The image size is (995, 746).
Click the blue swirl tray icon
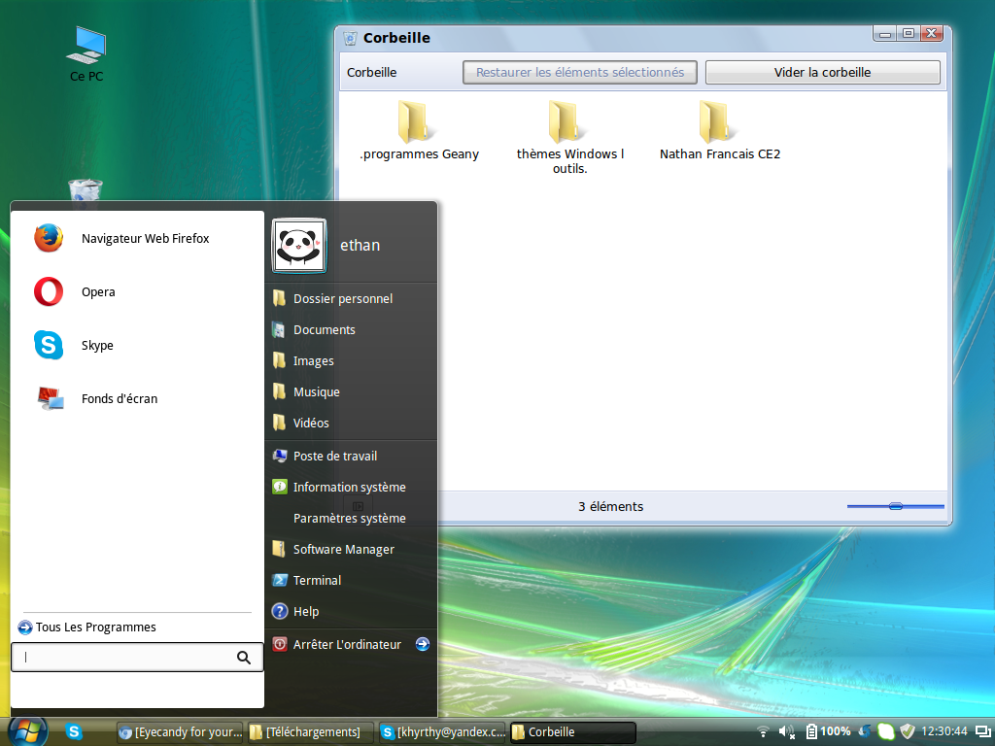[865, 731]
